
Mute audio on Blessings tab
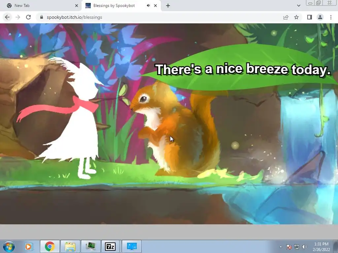click(148, 6)
